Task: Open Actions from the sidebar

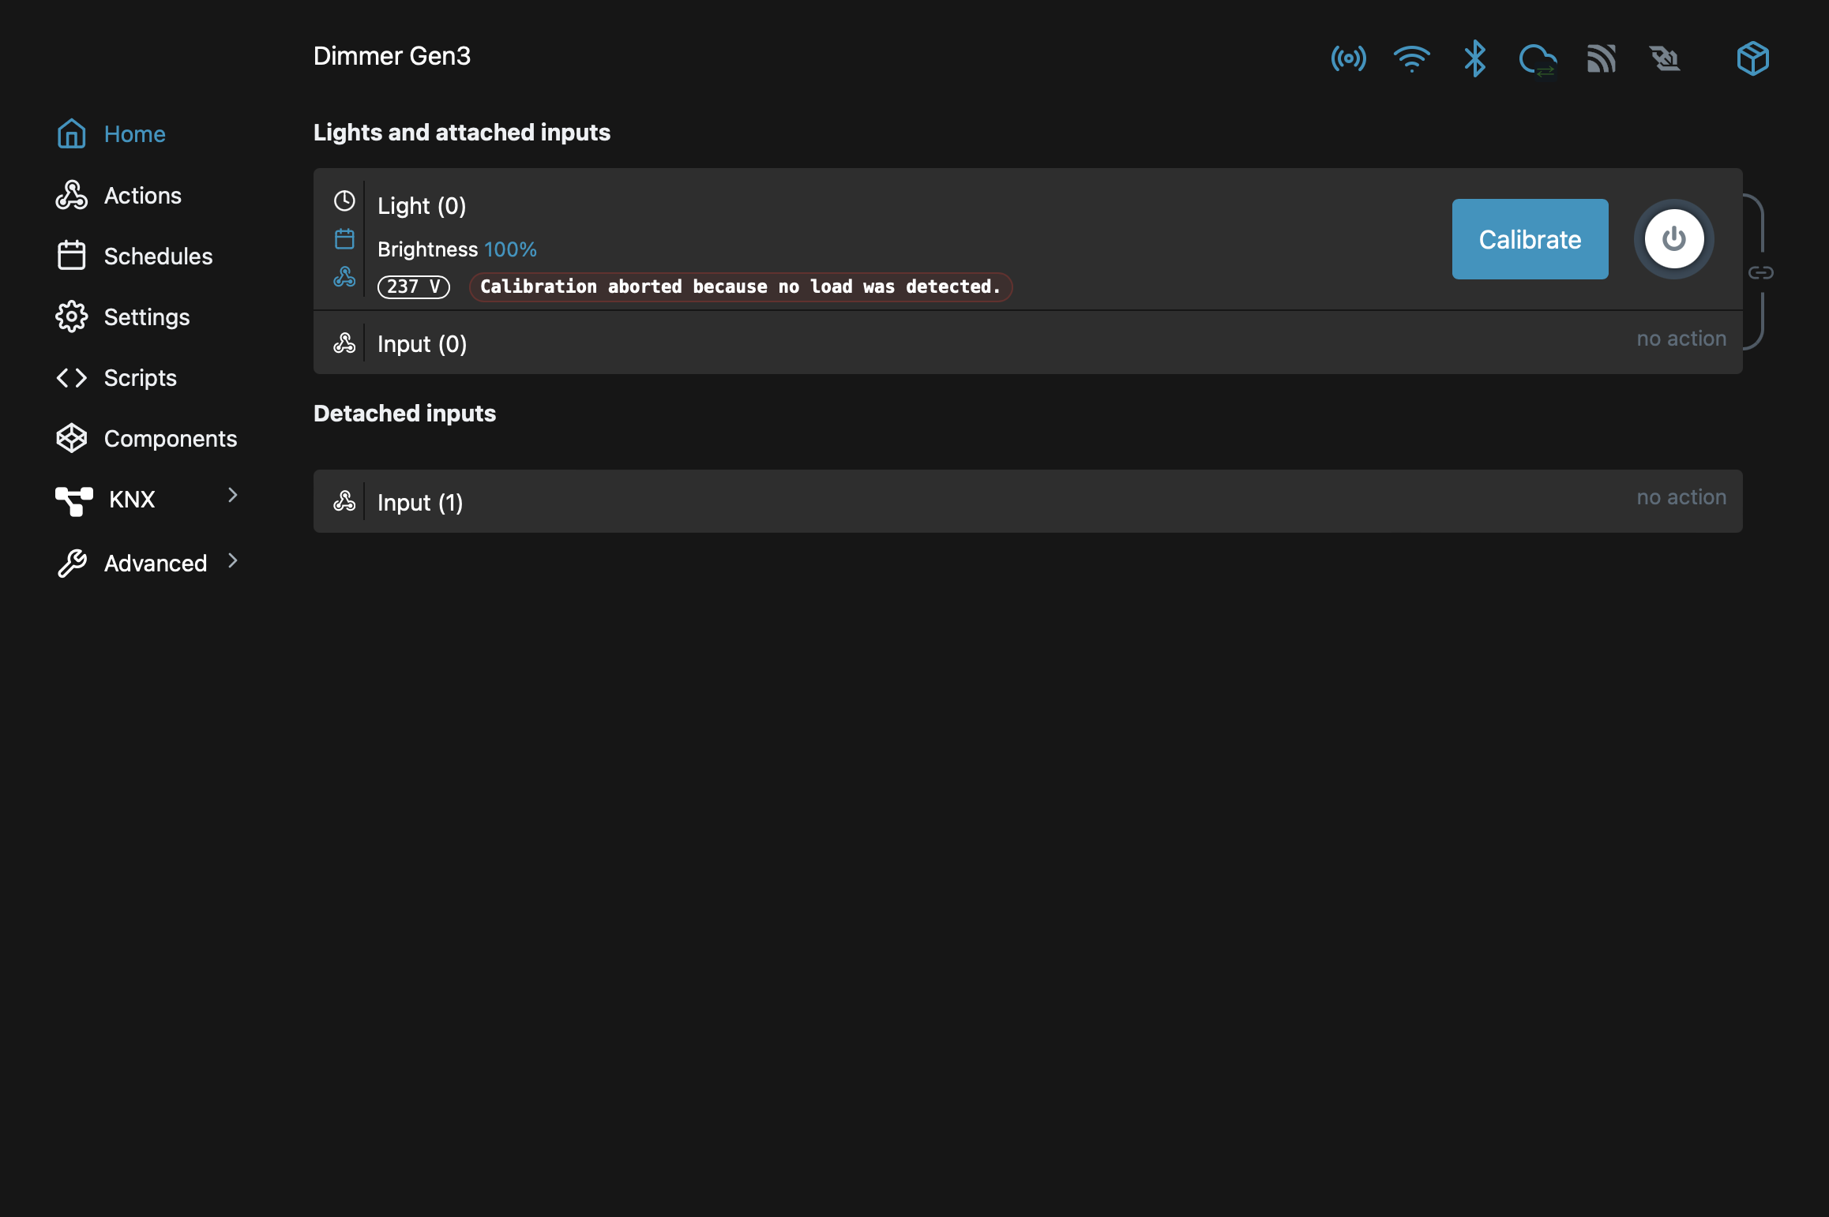Action: (142, 195)
